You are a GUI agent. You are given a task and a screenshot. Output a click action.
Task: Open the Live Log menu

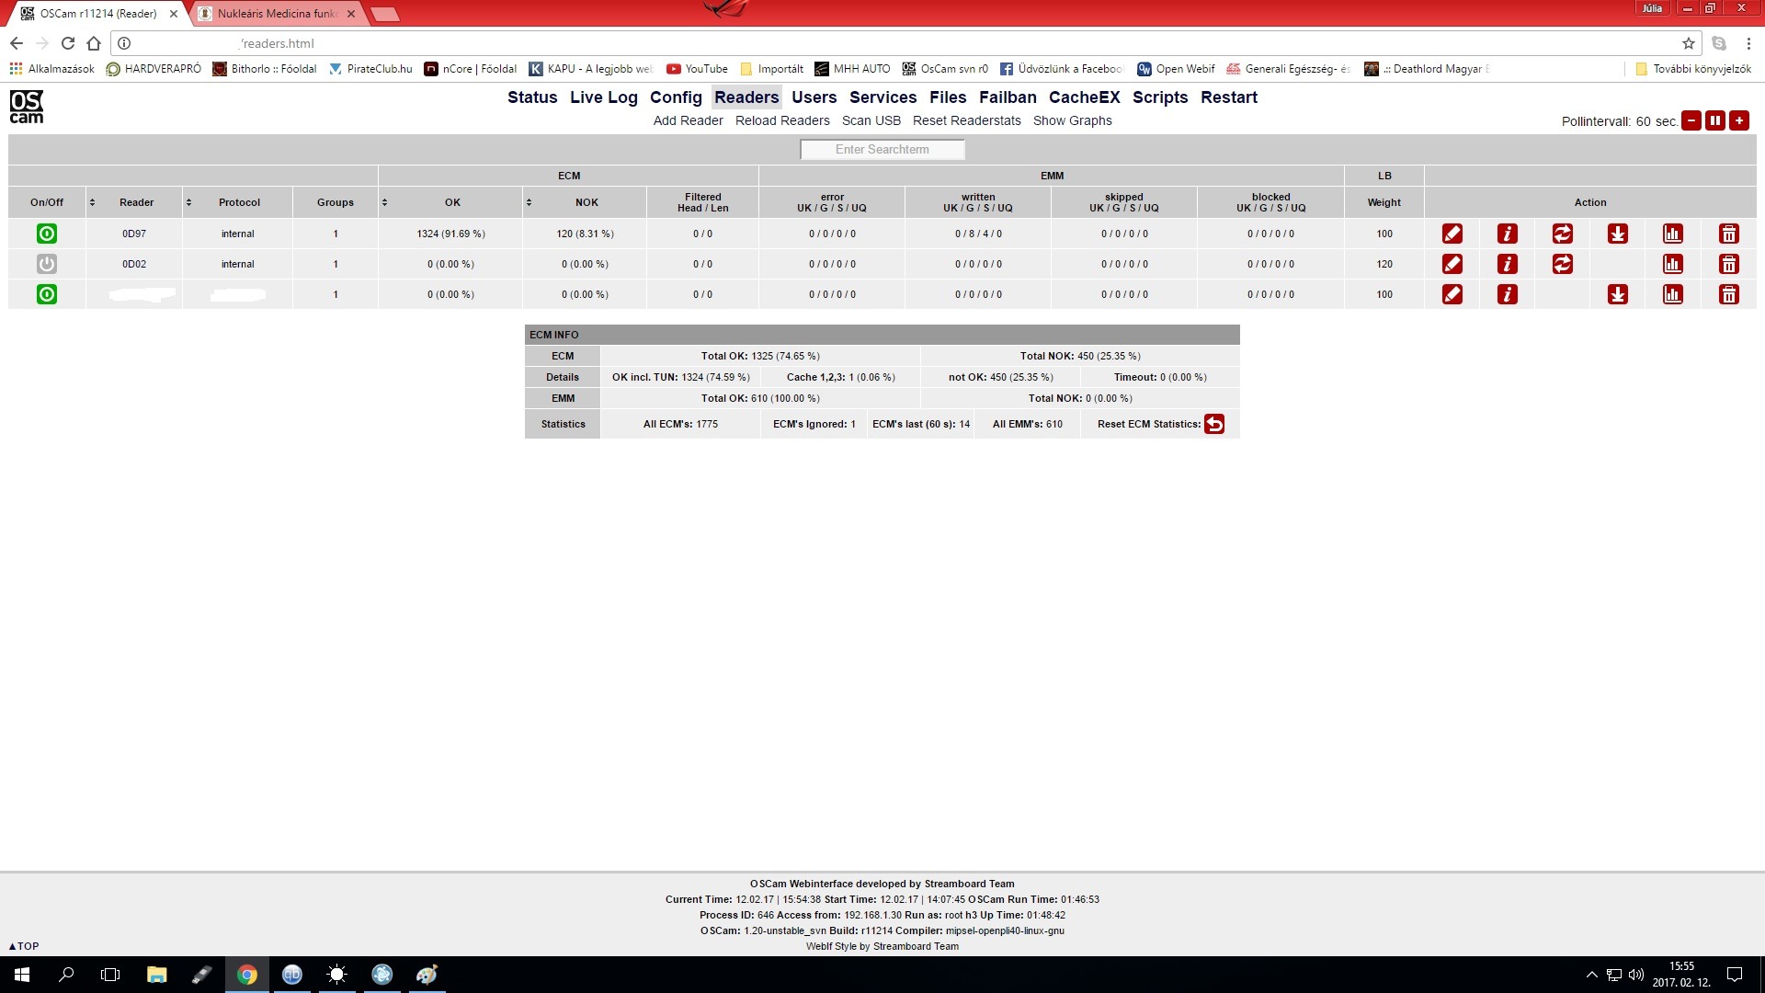(603, 97)
